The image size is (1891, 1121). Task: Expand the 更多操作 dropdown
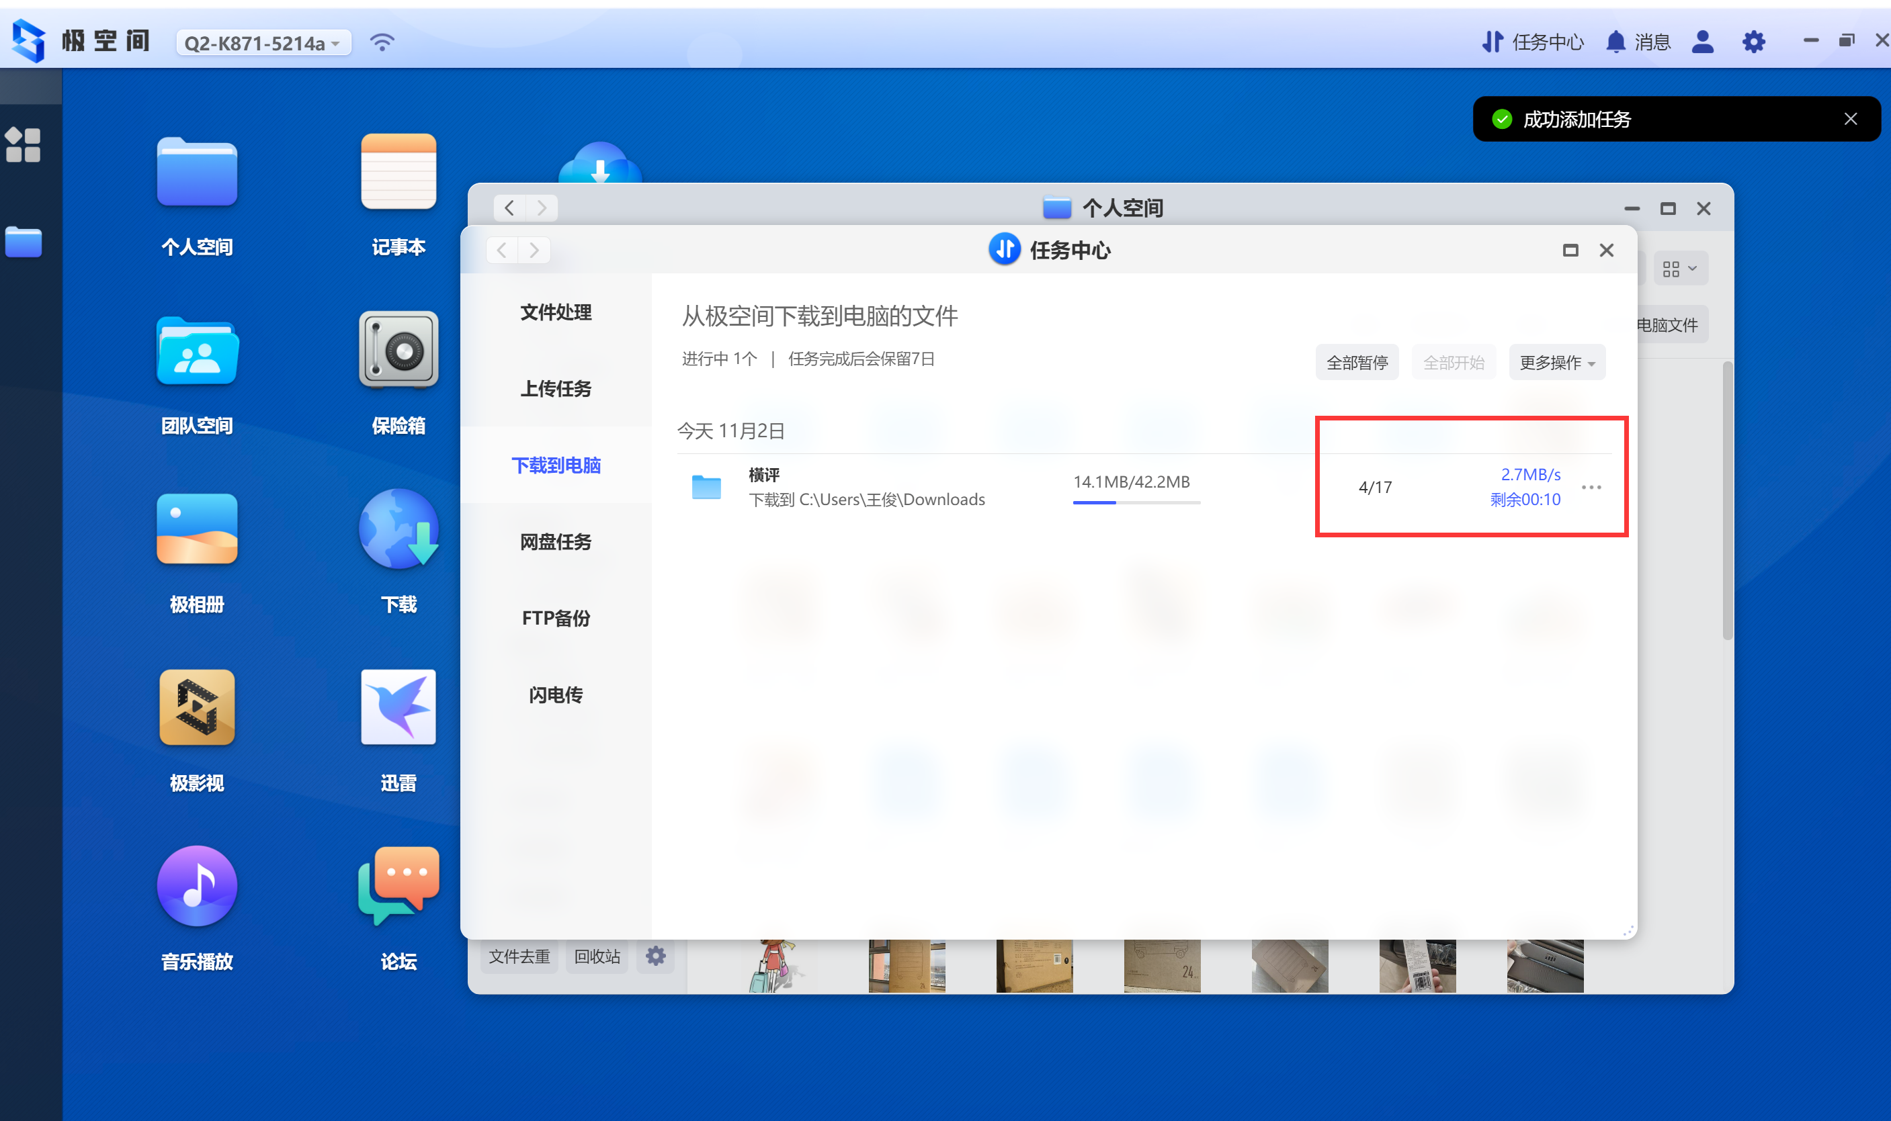pos(1556,363)
